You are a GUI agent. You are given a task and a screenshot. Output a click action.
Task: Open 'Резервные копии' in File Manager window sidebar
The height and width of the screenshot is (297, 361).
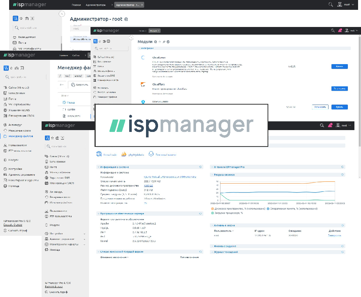click(x=17, y=130)
